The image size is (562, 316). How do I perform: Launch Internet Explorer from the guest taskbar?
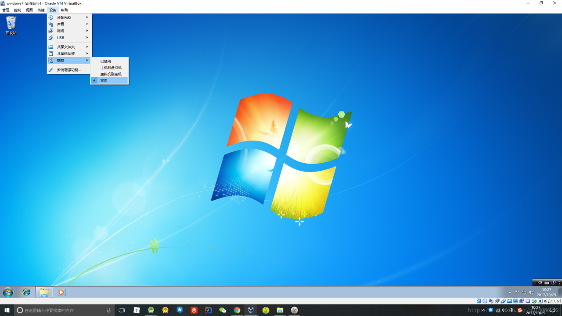pos(26,292)
